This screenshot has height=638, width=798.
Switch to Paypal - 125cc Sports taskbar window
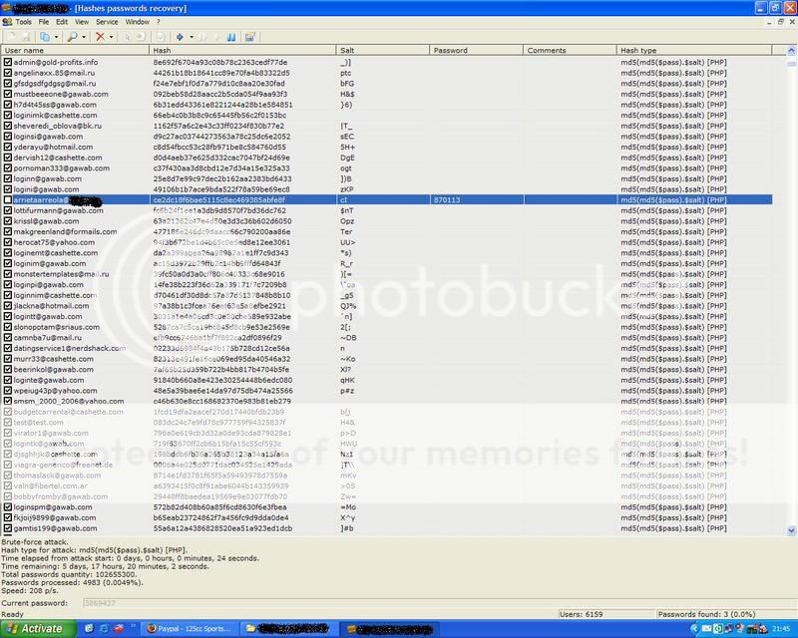[x=190, y=629]
